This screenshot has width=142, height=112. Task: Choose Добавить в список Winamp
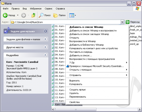pos(97,27)
